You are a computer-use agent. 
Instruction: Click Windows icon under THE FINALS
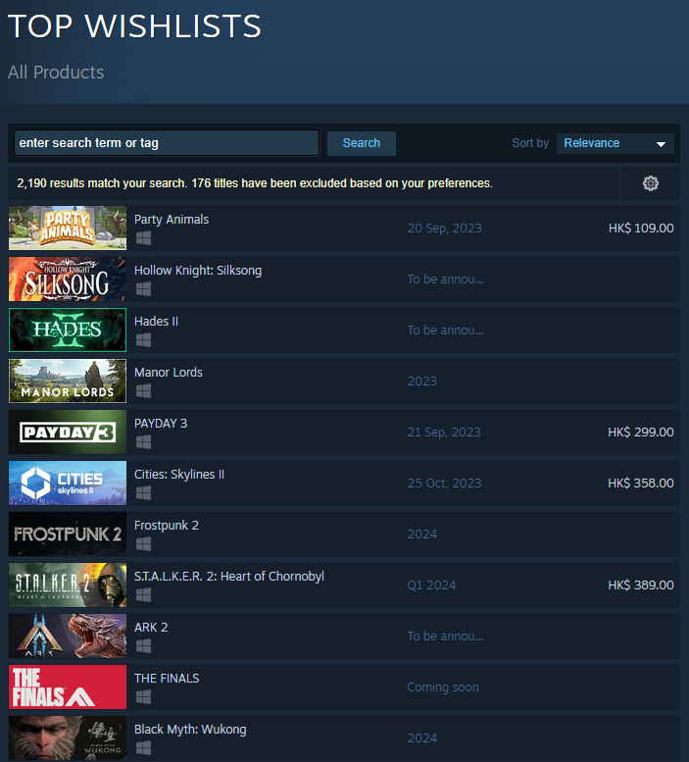tap(143, 697)
